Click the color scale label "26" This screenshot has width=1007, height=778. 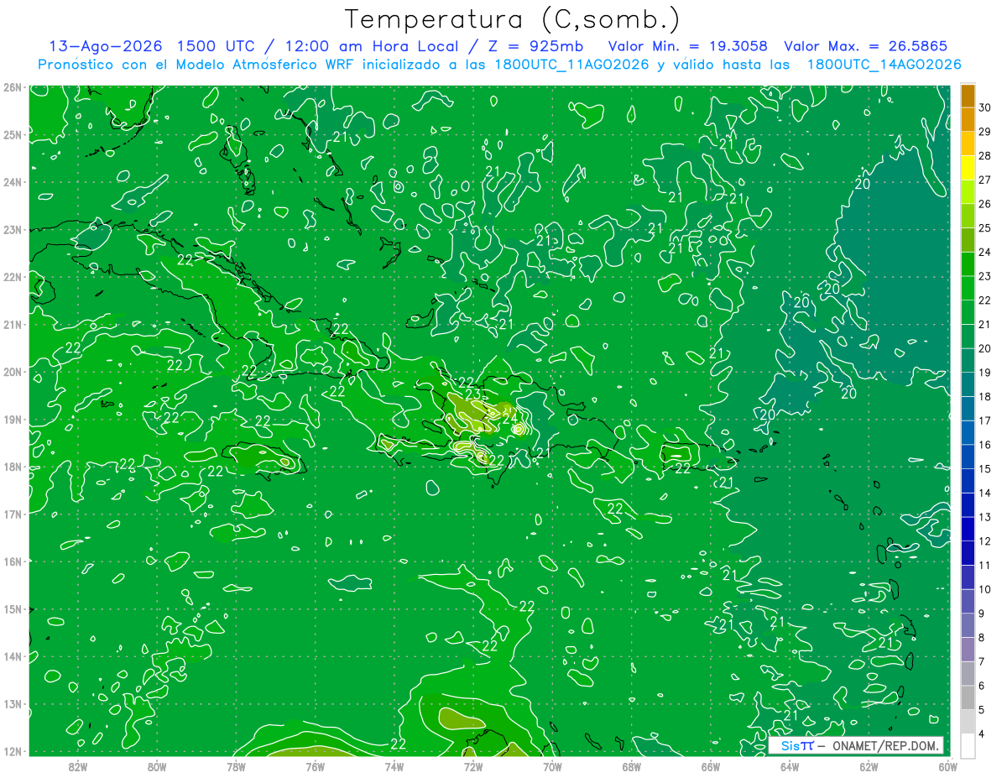(985, 204)
